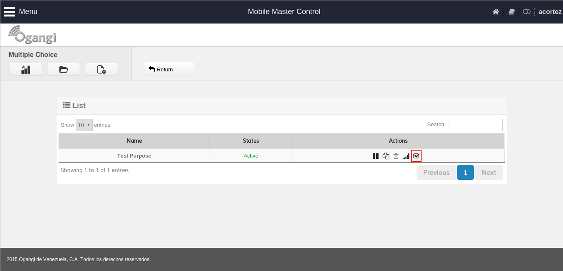Open the hamburger Menu

pyautogui.click(x=21, y=12)
